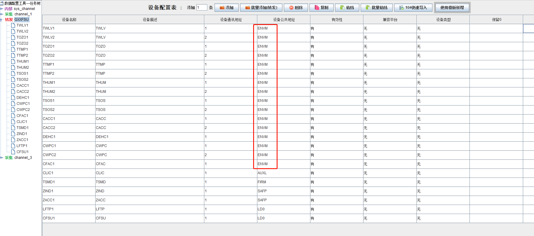Click the CWPC2 name cell in table
Image resolution: width=534 pixels, height=236 pixels.
point(69,155)
